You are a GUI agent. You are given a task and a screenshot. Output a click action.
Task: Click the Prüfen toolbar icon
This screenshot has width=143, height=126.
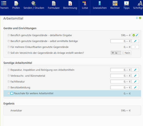[x=16, y=3]
